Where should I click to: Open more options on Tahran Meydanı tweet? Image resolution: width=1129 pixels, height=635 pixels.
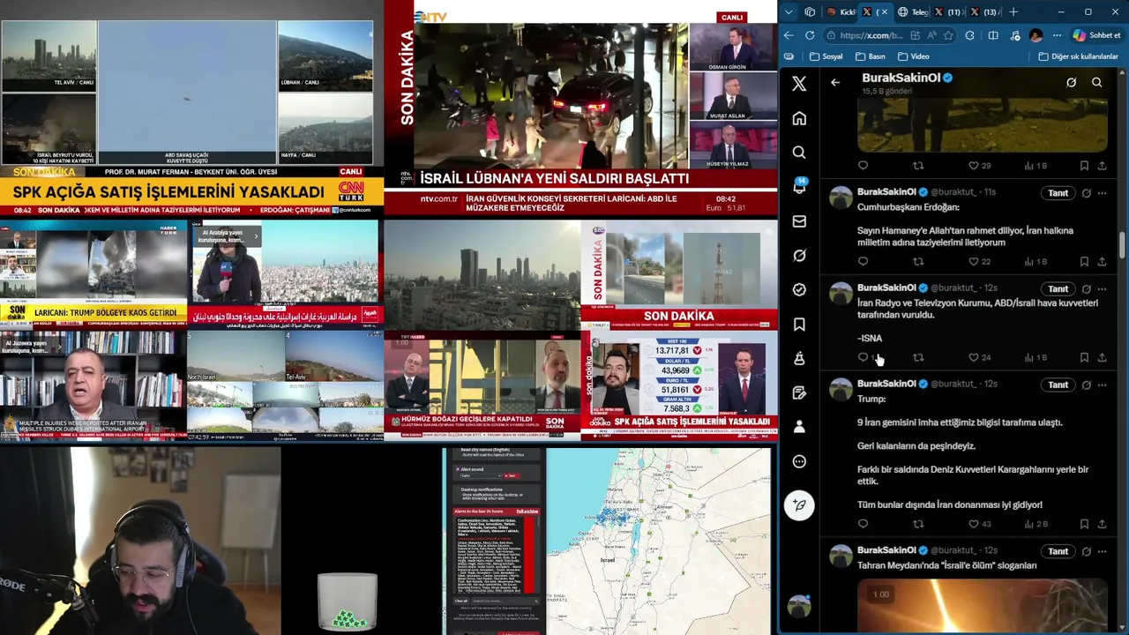[1102, 551]
